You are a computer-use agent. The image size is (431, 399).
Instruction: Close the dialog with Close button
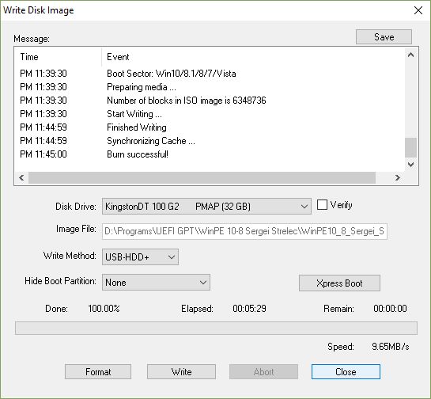coord(346,372)
